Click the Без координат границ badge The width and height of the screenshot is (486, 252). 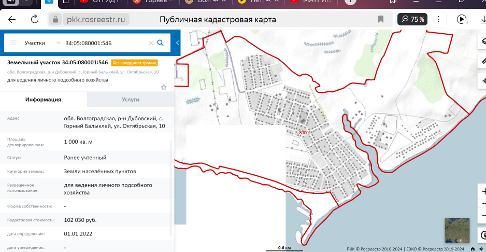[134, 63]
